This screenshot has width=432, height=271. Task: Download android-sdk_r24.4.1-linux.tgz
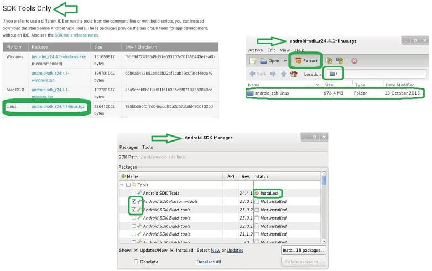58,106
